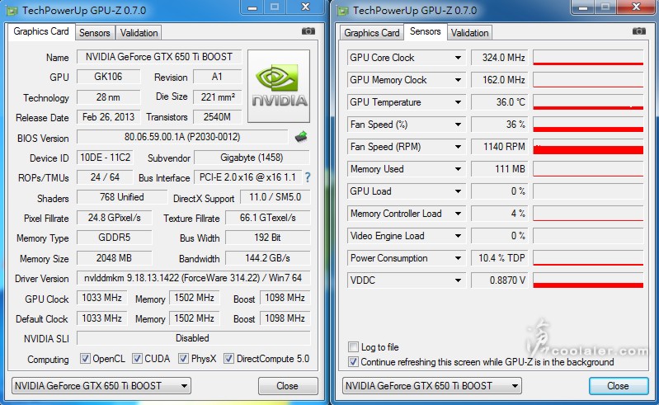The image size is (659, 405).
Task: Click the 1140 RPM fan speed value
Action: point(499,147)
